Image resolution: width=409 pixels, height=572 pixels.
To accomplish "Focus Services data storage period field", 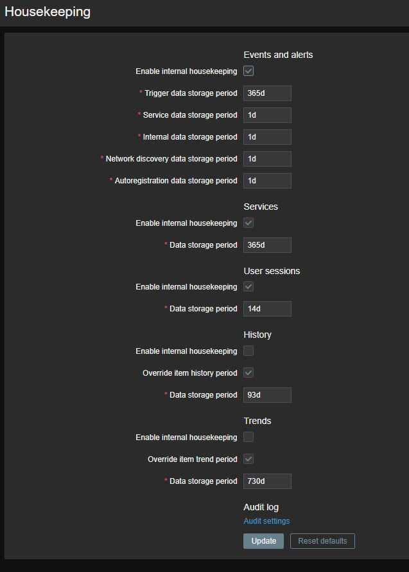I will pos(267,245).
